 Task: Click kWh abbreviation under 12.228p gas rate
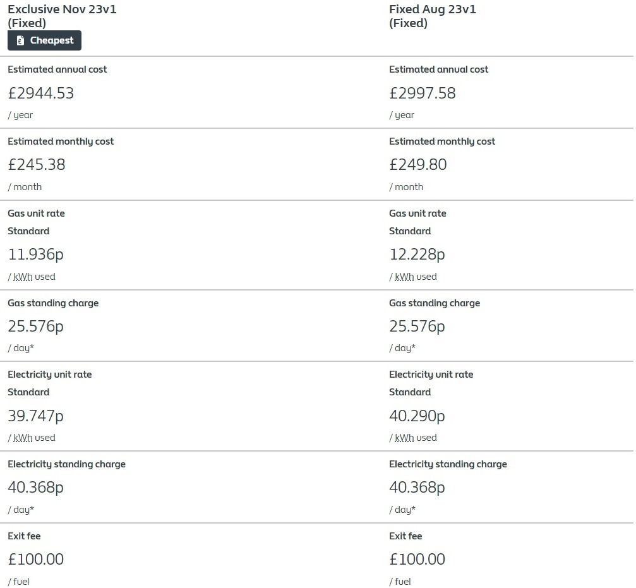coord(404,277)
